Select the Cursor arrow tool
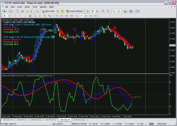Viewport: 177px width, 126px height. coord(5,16)
